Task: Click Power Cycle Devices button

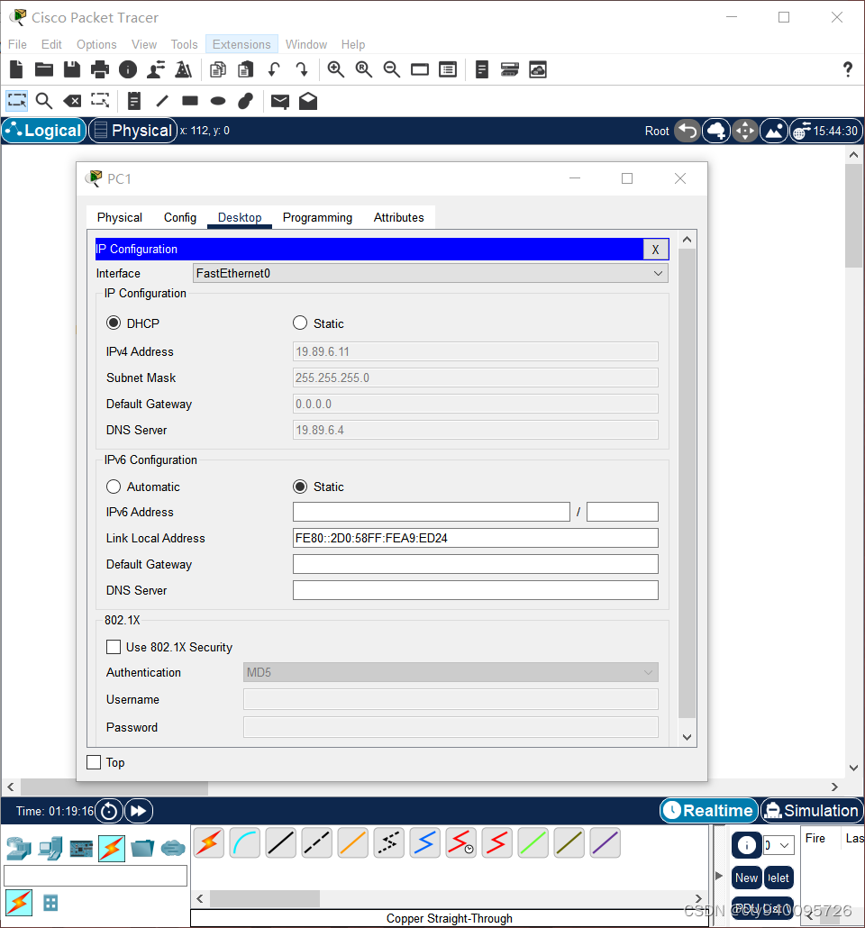Action: point(109,811)
